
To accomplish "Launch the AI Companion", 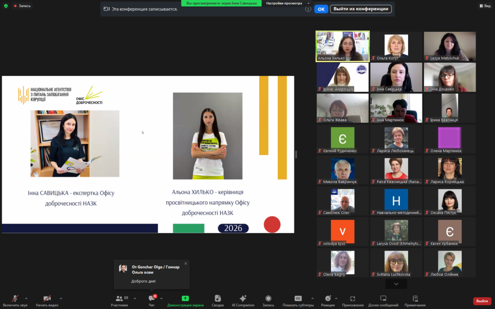I will click(243, 300).
